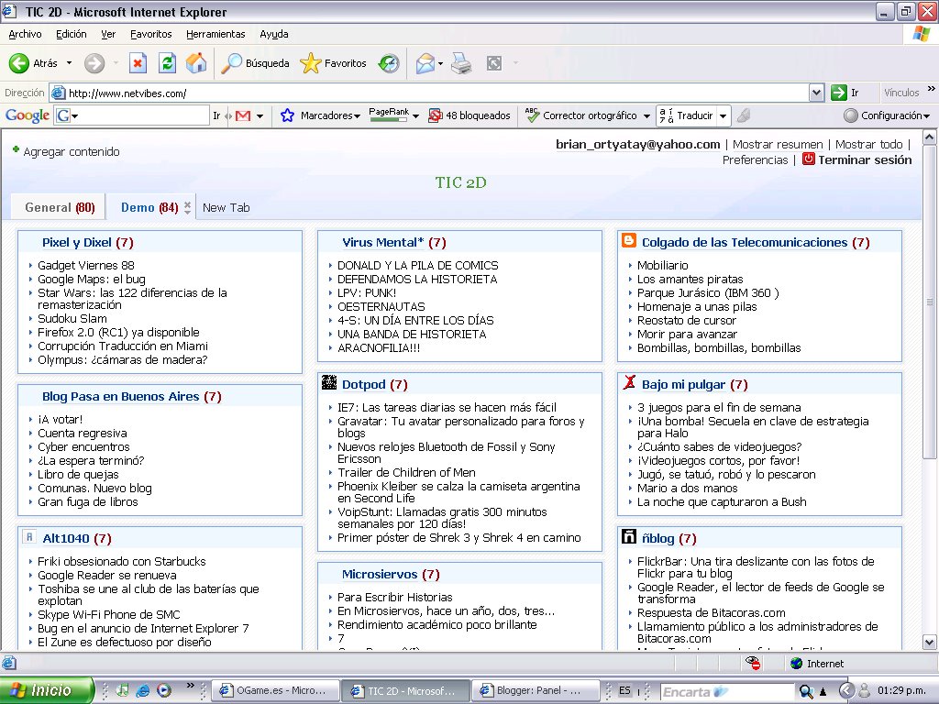Click the Bajo mi pulgar feed icon
Image resolution: width=939 pixels, height=704 pixels.
pos(629,382)
